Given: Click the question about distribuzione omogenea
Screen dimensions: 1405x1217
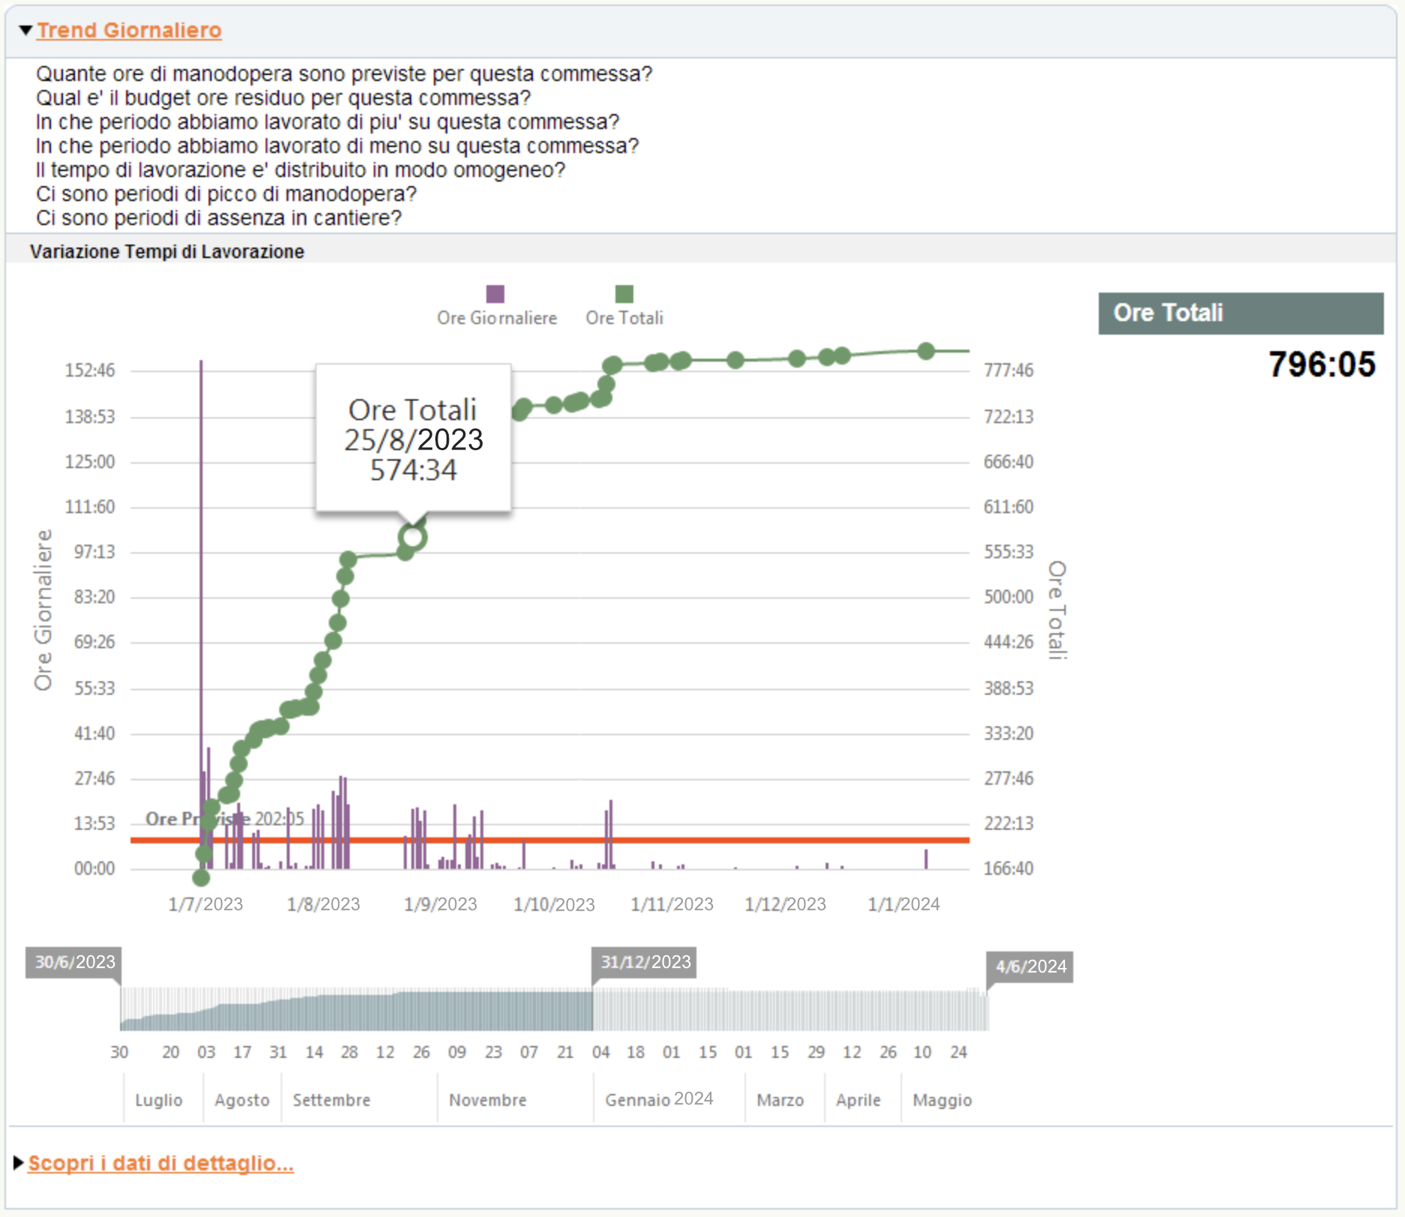Looking at the screenshot, I should point(300,170).
